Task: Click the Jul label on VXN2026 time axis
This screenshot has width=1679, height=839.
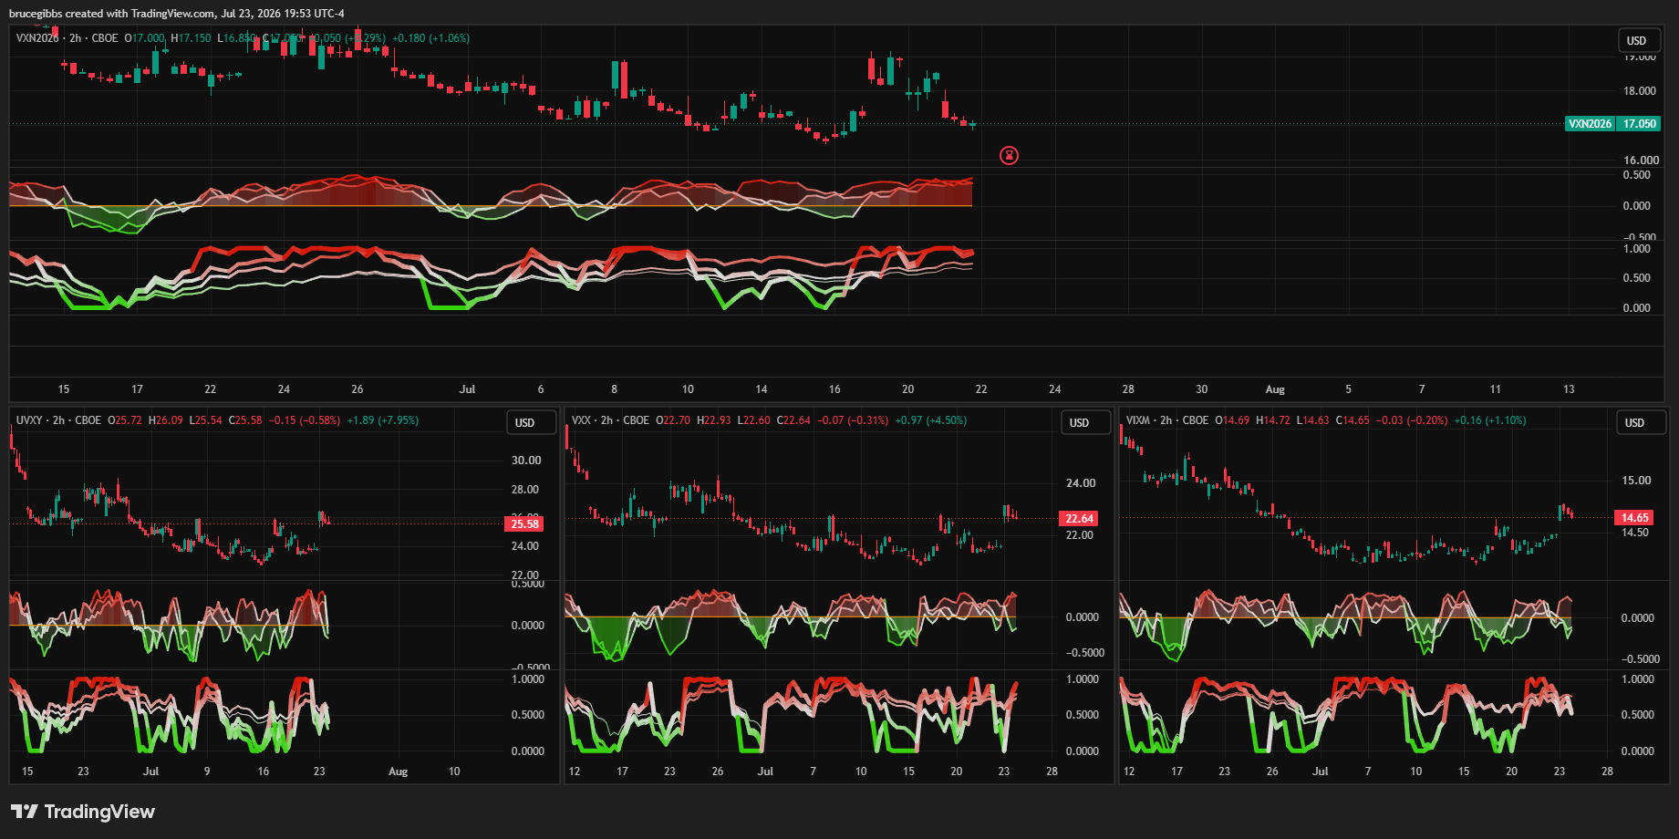Action: point(467,389)
